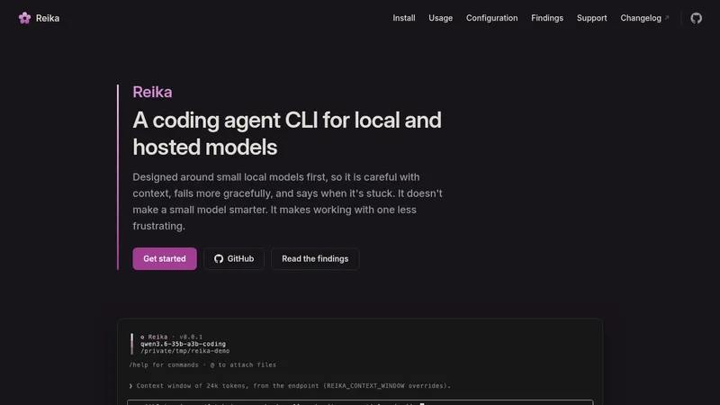Image resolution: width=720 pixels, height=405 pixels.
Task: Click the headline 'A coding agent CLI' text
Action: pos(287,133)
